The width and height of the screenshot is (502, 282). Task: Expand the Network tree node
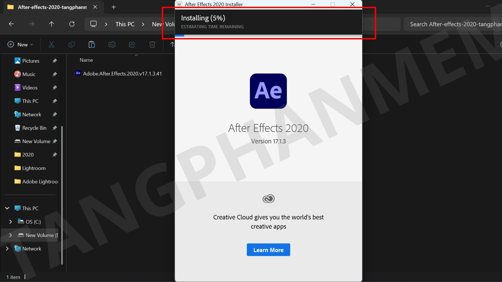(7, 249)
